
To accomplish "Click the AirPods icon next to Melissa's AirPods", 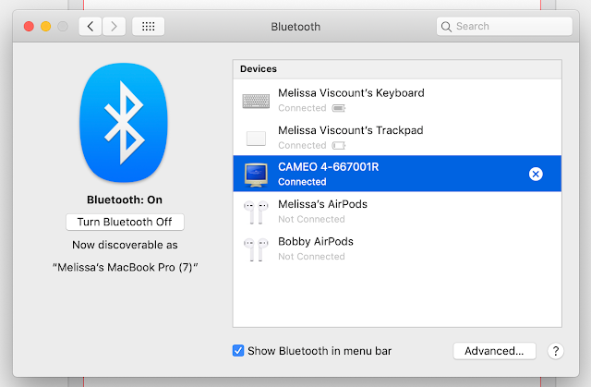I will click(256, 212).
